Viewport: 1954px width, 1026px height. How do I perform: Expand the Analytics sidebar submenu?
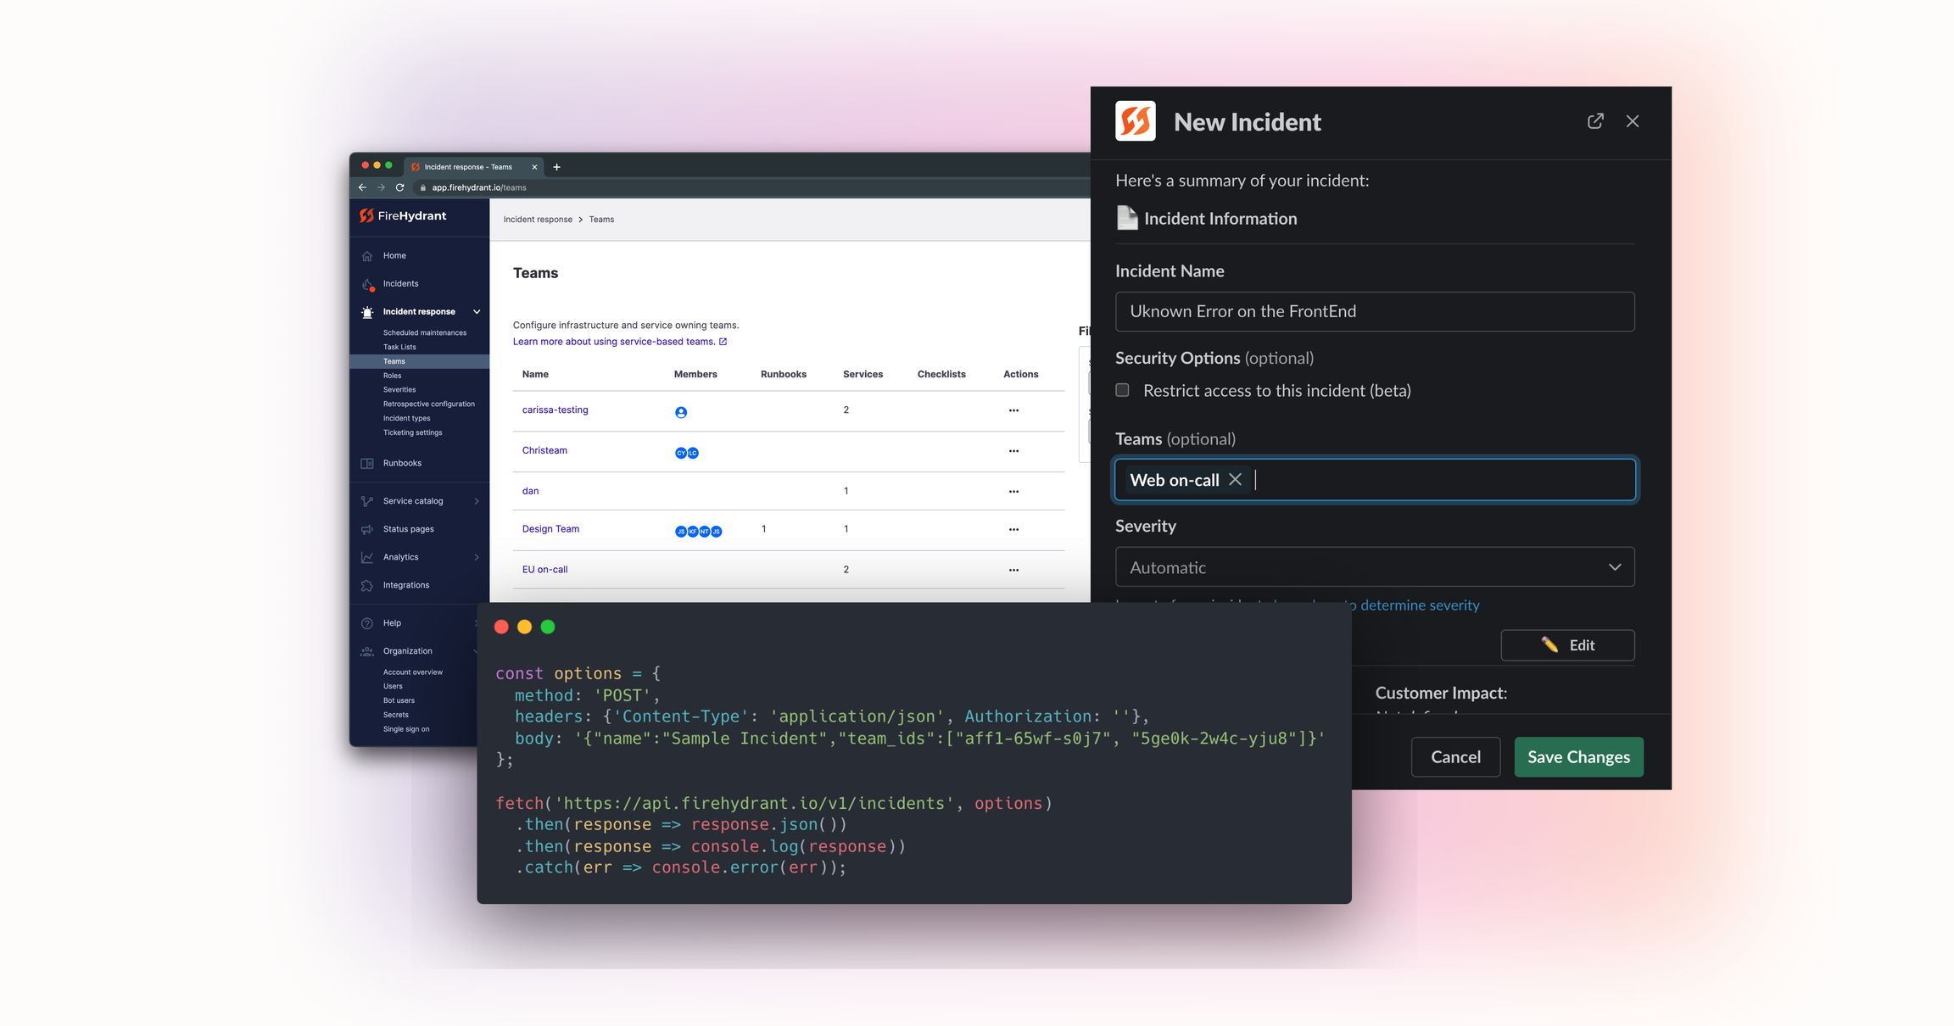click(x=477, y=557)
